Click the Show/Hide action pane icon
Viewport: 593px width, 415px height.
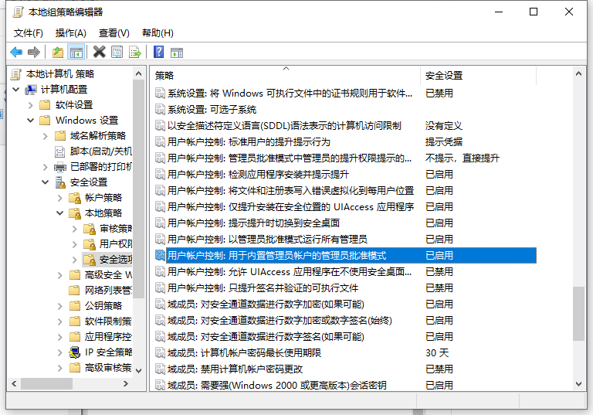tap(177, 53)
